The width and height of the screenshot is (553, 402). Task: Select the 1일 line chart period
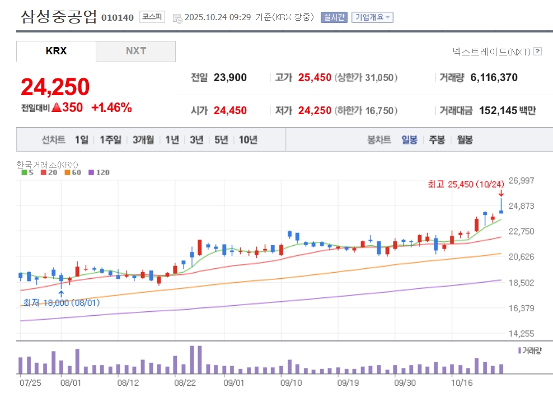click(81, 140)
